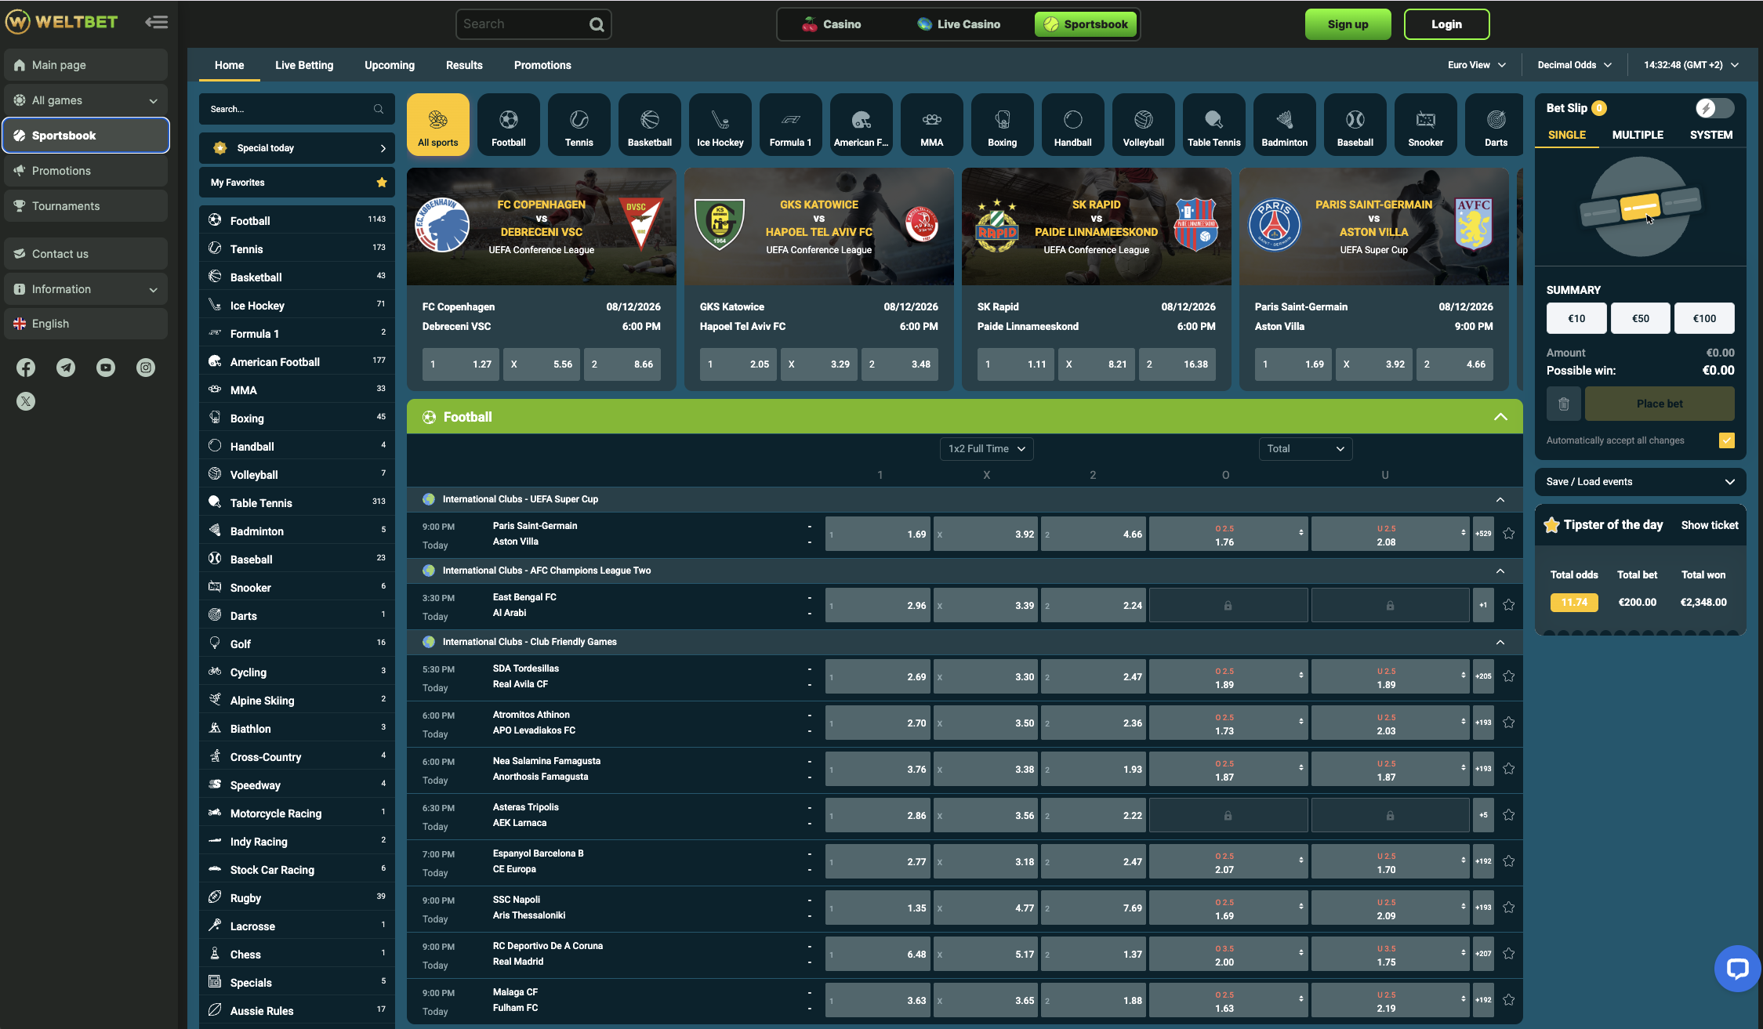Select the Volleyball sport icon tile
Image resolution: width=1763 pixels, height=1029 pixels.
[1143, 125]
